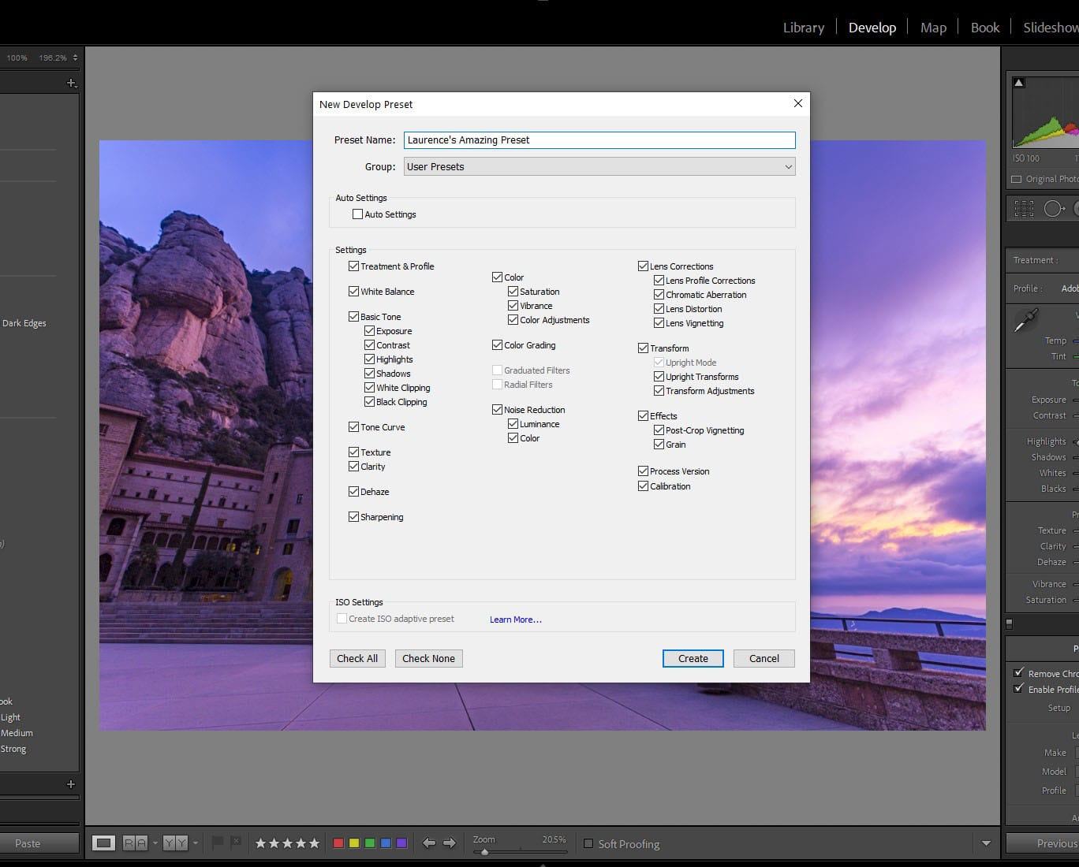Click the Preset Name text field
This screenshot has width=1079, height=867.
599,140
